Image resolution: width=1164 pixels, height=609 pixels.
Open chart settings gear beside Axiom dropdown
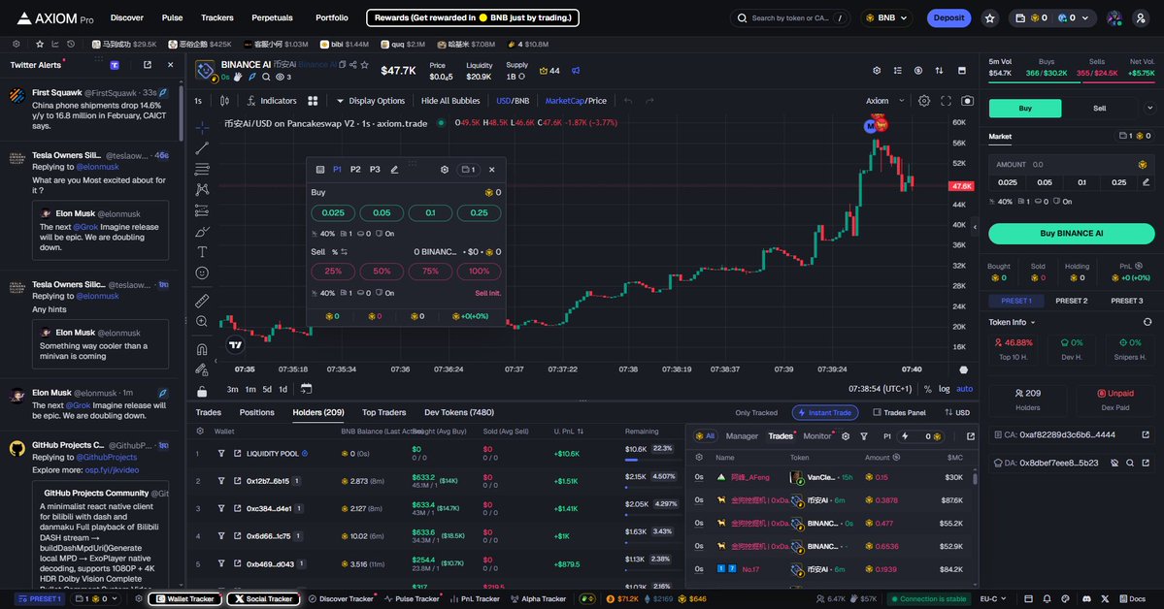(924, 101)
